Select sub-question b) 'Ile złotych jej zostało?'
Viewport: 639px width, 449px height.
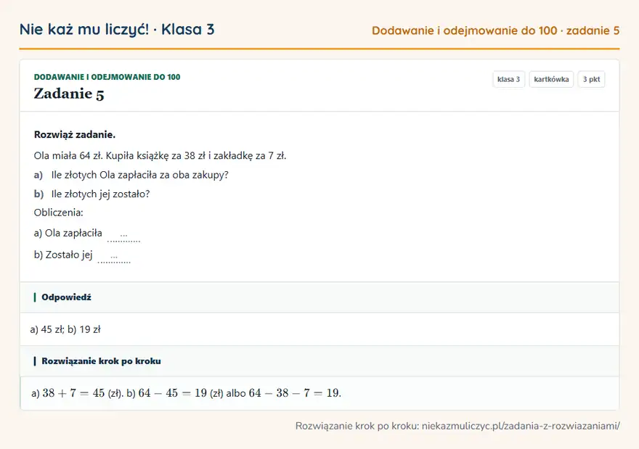[x=91, y=194]
